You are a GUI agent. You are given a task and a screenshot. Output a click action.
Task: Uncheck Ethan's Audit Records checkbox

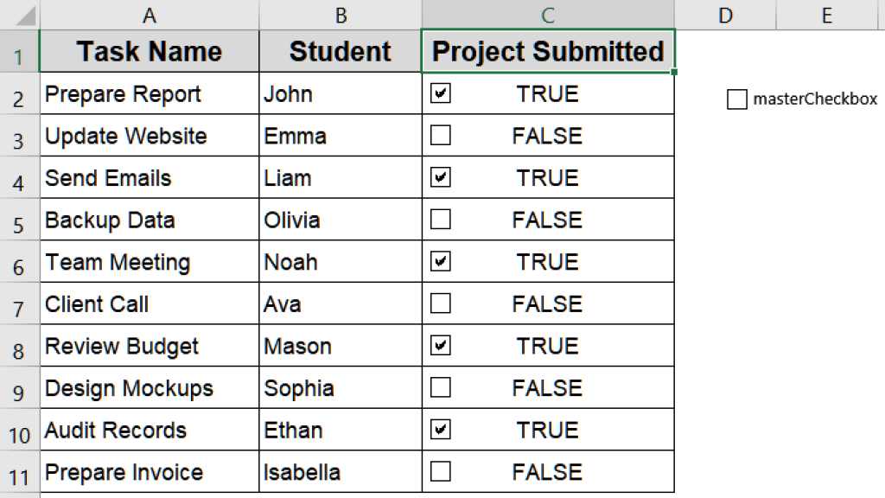[440, 430]
